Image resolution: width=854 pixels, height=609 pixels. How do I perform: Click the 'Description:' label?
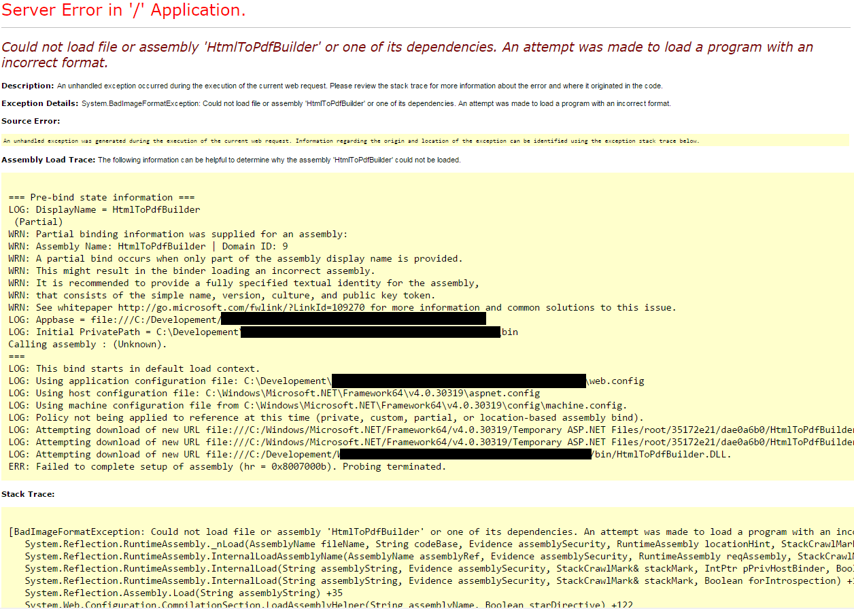click(27, 86)
